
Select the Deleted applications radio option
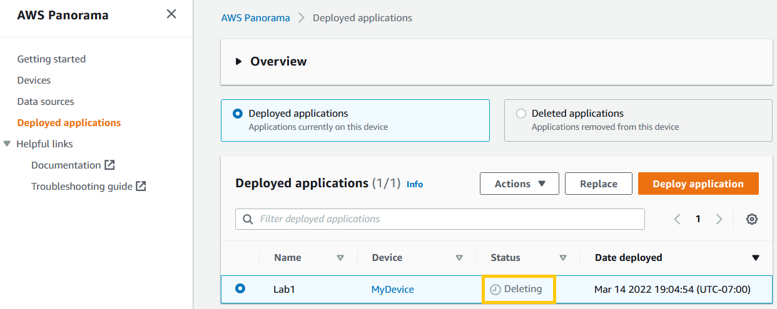click(521, 114)
